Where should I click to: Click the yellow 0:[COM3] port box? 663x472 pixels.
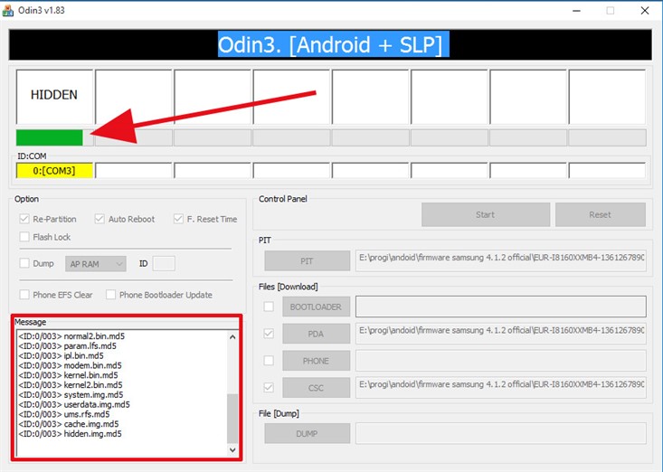(x=54, y=171)
